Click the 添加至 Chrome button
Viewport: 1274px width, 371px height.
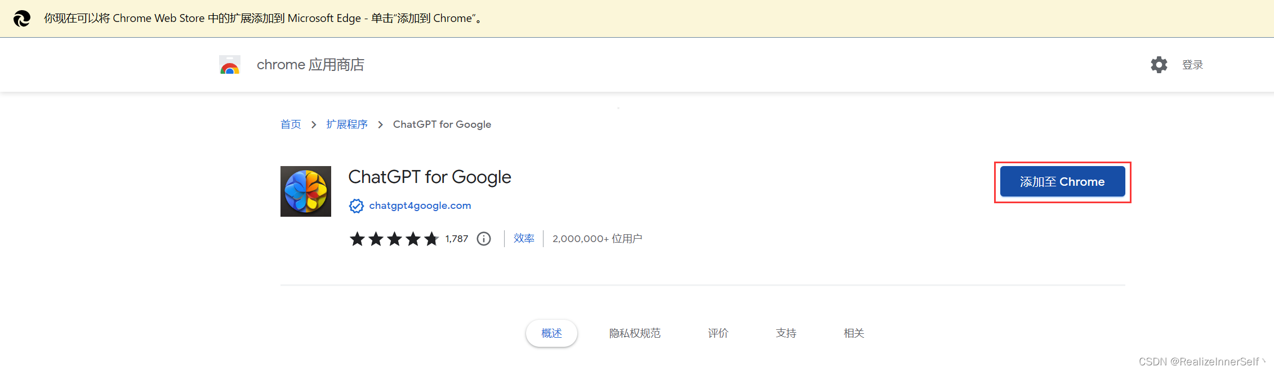[1063, 182]
